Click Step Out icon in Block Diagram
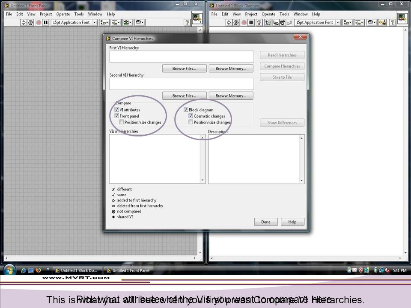The height and width of the screenshot is (308, 411). click(289, 23)
